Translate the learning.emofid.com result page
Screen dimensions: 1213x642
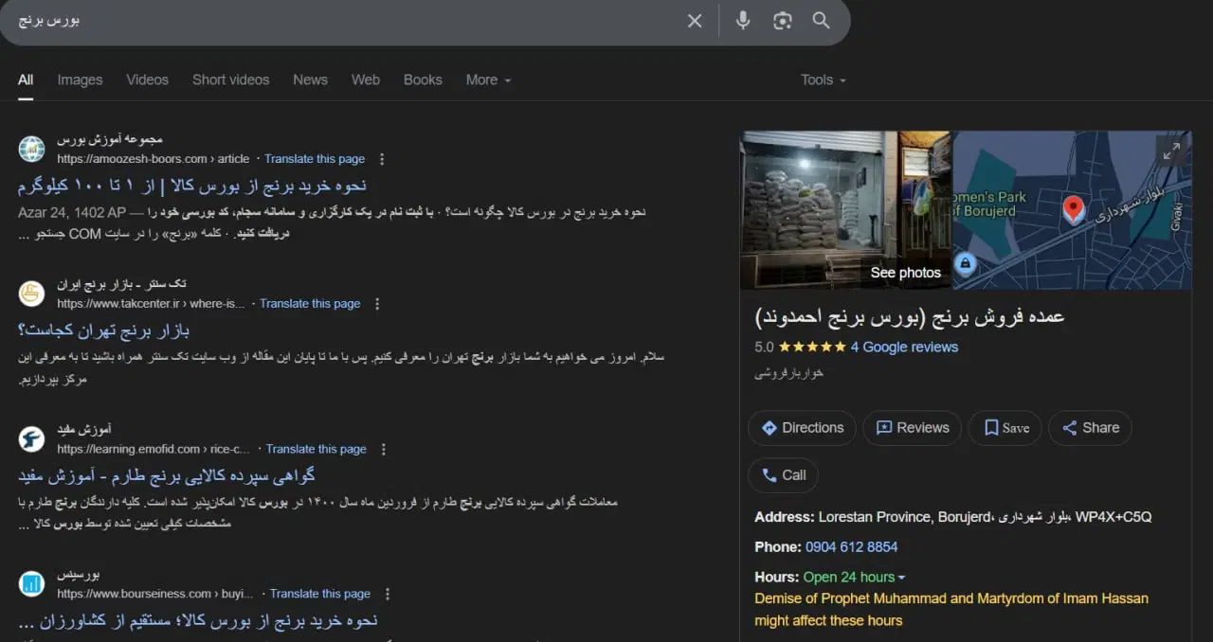click(316, 449)
